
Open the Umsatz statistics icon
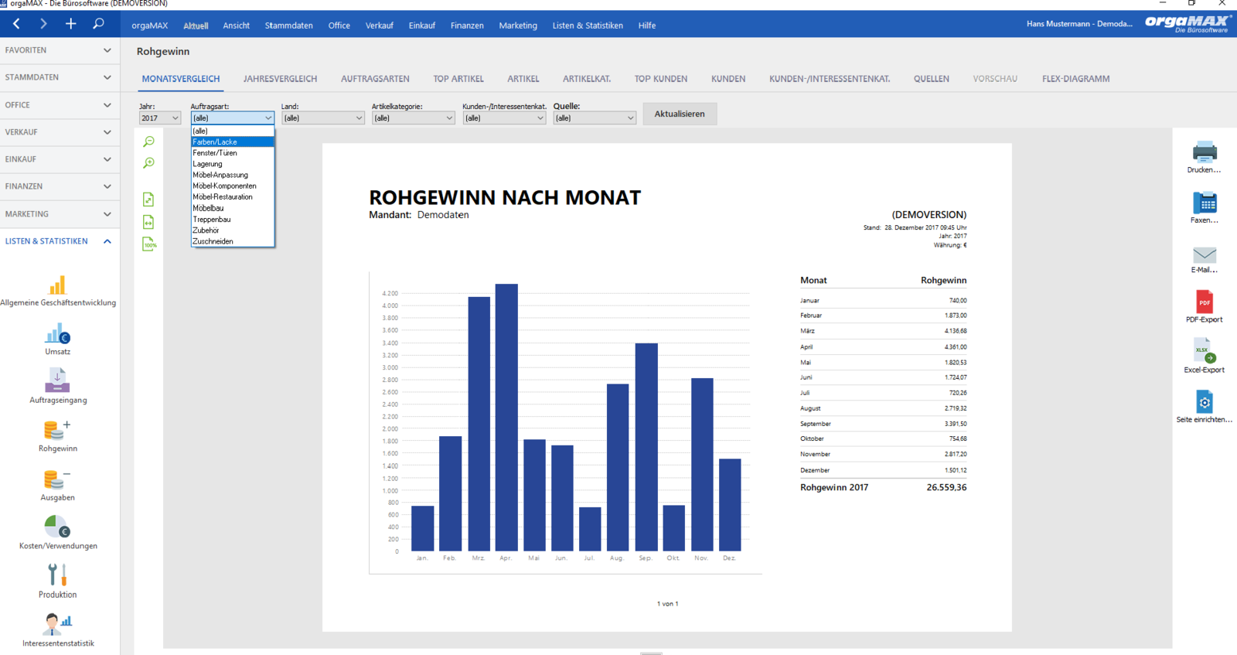pyautogui.click(x=57, y=334)
